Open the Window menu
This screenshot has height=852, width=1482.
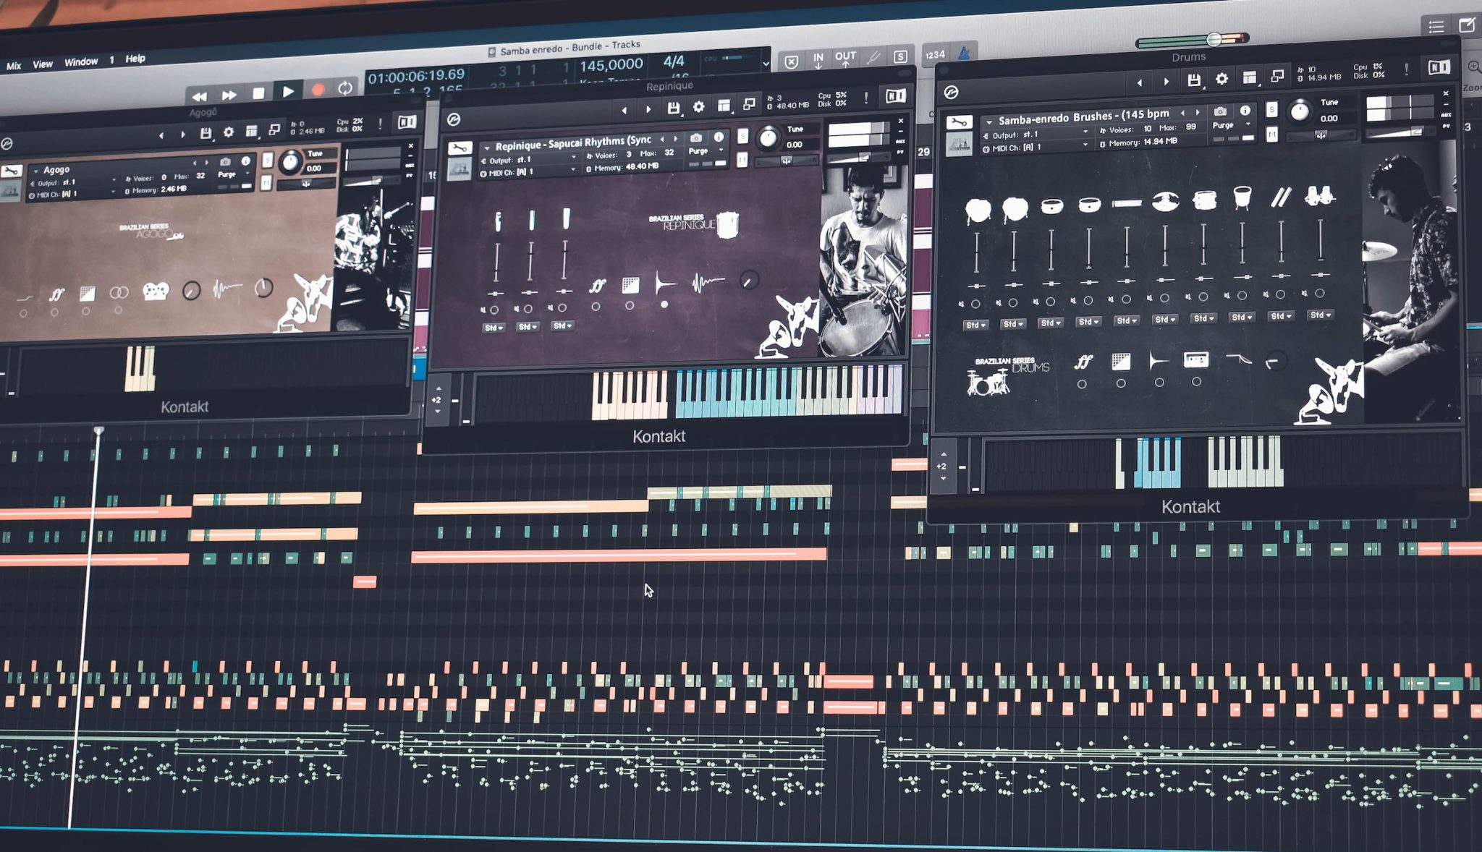pos(81,62)
